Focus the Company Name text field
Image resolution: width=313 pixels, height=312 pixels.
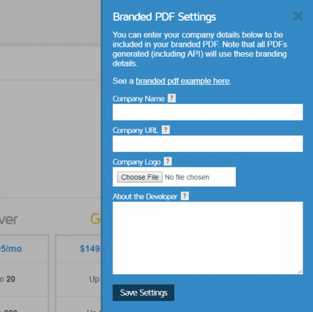[207, 112]
